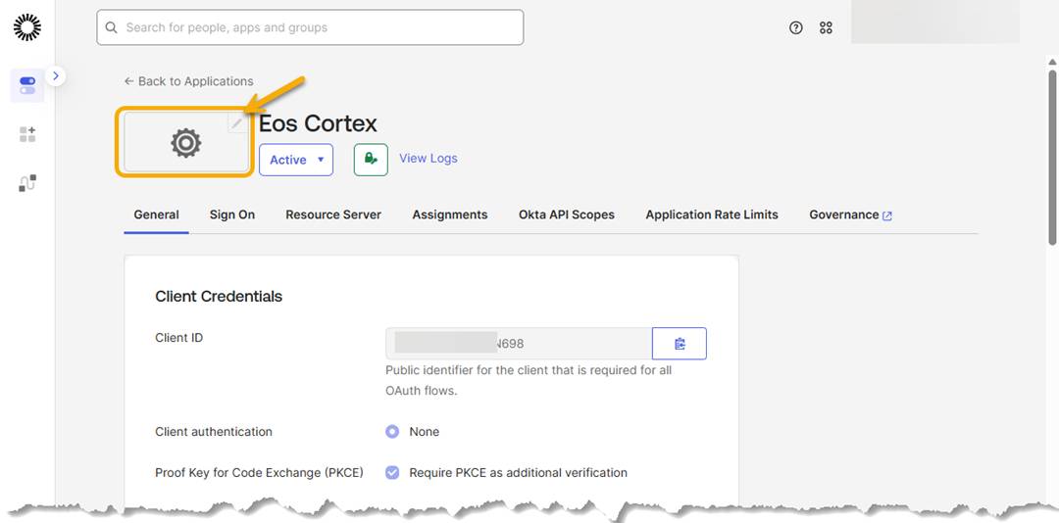The height and width of the screenshot is (523, 1059).
Task: Copy Client ID with clipboard icon
Action: (x=680, y=344)
